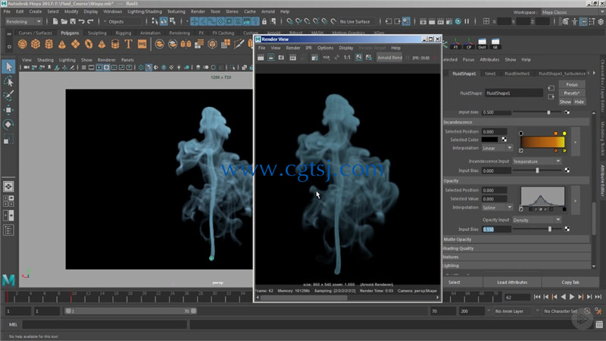The height and width of the screenshot is (341, 606).
Task: Create a polygon cone from shelf
Action: [x=62, y=44]
